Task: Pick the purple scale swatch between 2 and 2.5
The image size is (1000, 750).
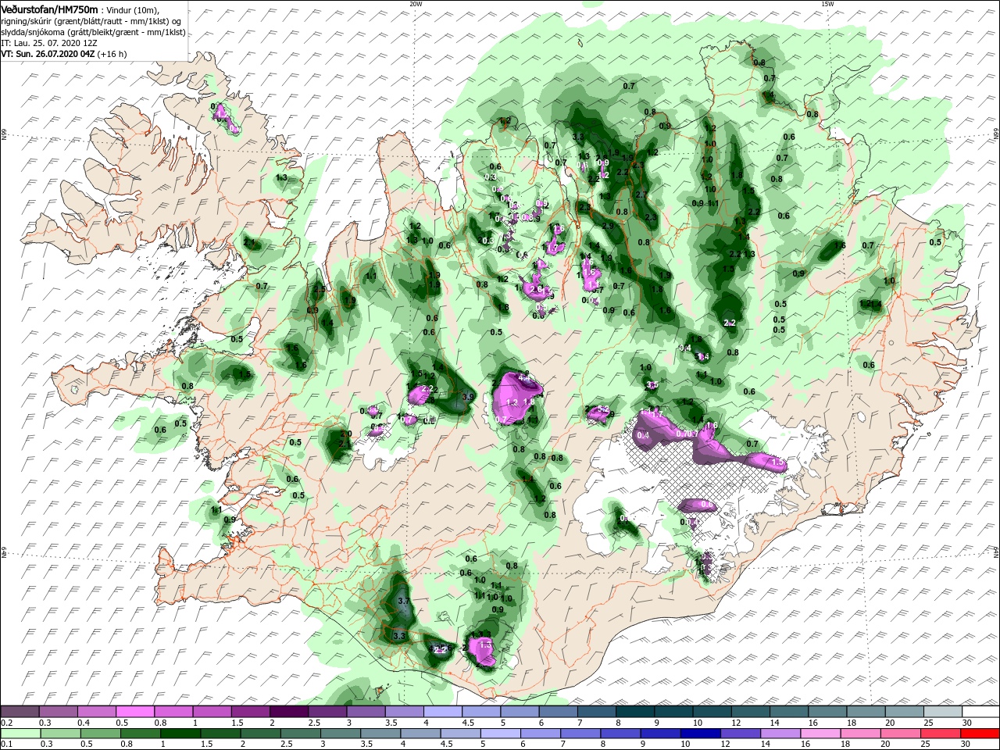Action: click(288, 712)
